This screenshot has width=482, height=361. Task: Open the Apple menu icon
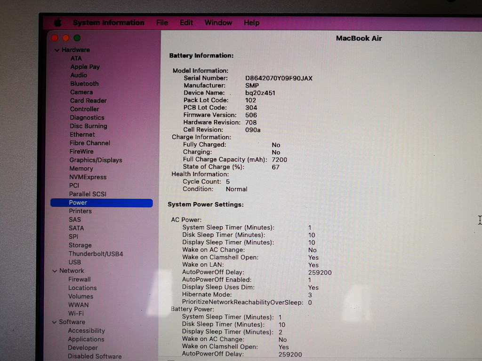[57, 23]
